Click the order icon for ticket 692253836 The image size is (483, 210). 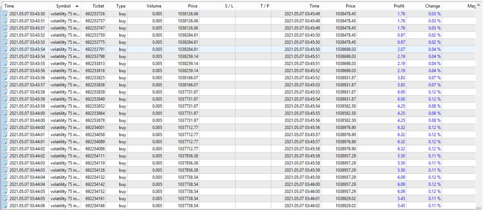point(5,85)
